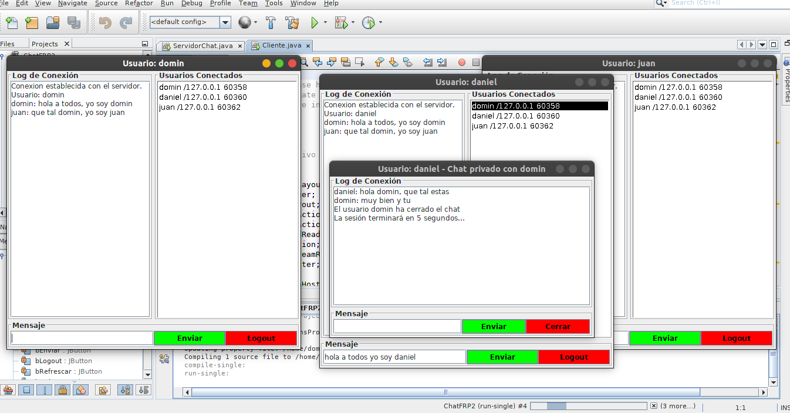The height and width of the screenshot is (413, 790).
Task: Click the shift line left icon
Action: click(x=427, y=62)
